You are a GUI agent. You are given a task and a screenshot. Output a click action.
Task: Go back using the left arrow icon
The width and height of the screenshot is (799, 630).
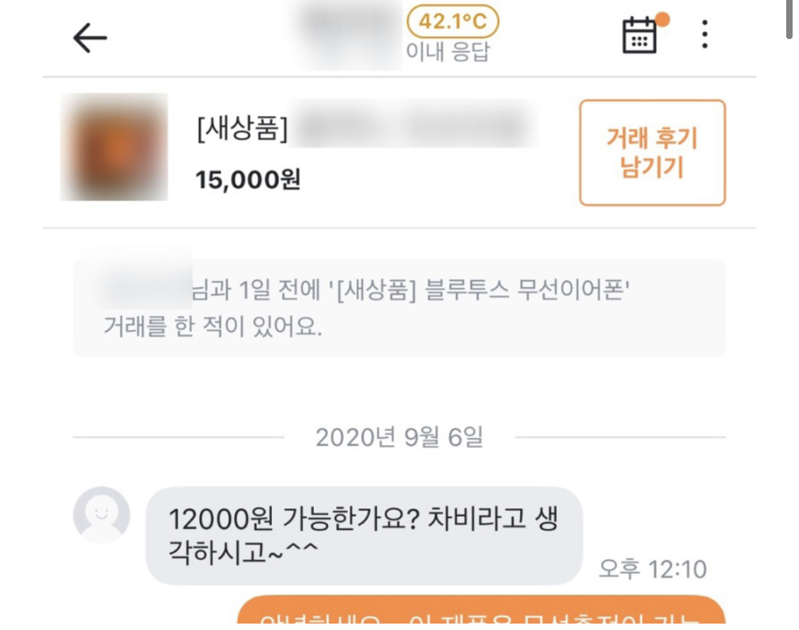click(x=89, y=38)
